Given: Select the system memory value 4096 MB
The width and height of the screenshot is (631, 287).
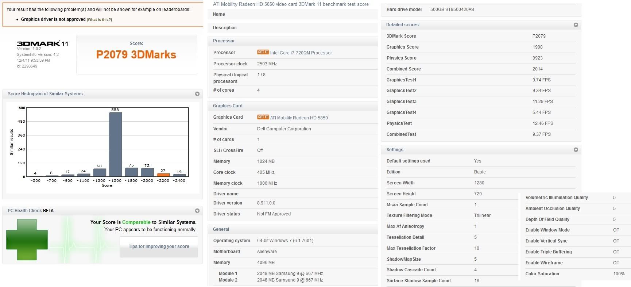Looking at the screenshot, I should pos(266,263).
